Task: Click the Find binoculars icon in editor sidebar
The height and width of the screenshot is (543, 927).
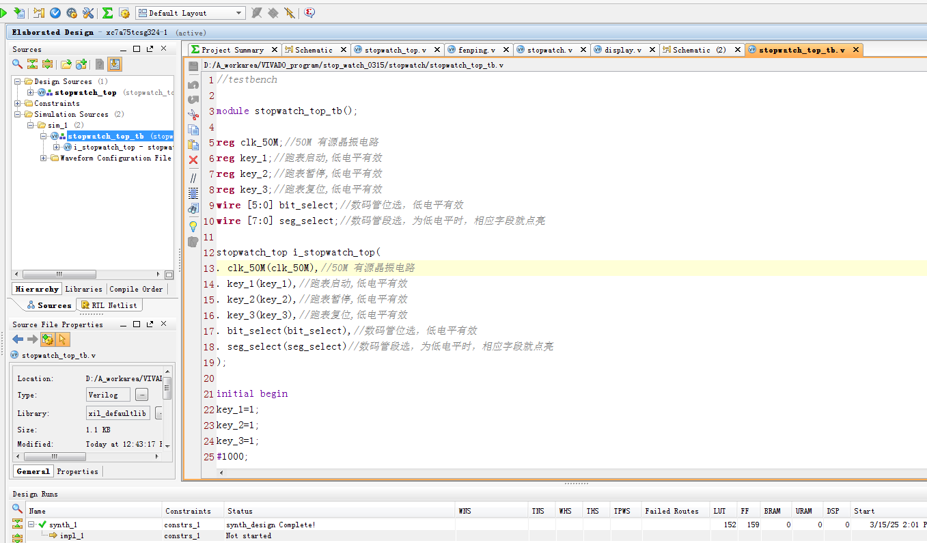Action: click(193, 208)
